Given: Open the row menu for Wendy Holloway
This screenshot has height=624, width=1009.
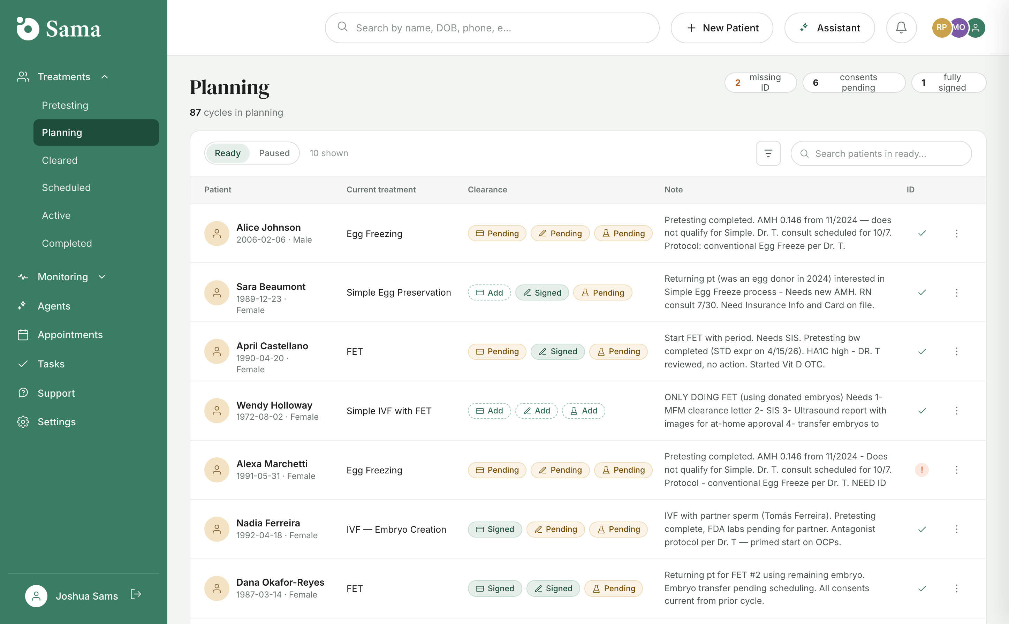Looking at the screenshot, I should (956, 411).
